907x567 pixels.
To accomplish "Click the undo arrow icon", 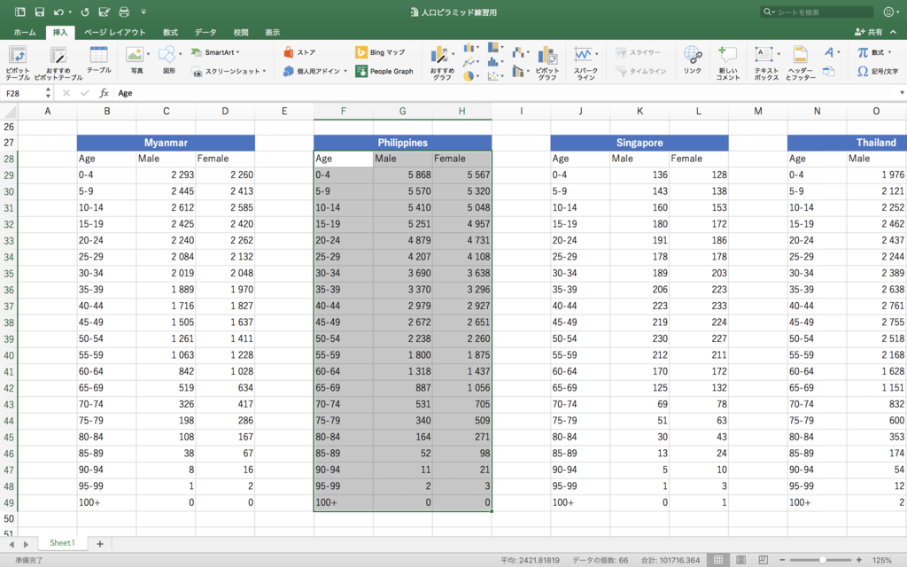I will 58,12.
